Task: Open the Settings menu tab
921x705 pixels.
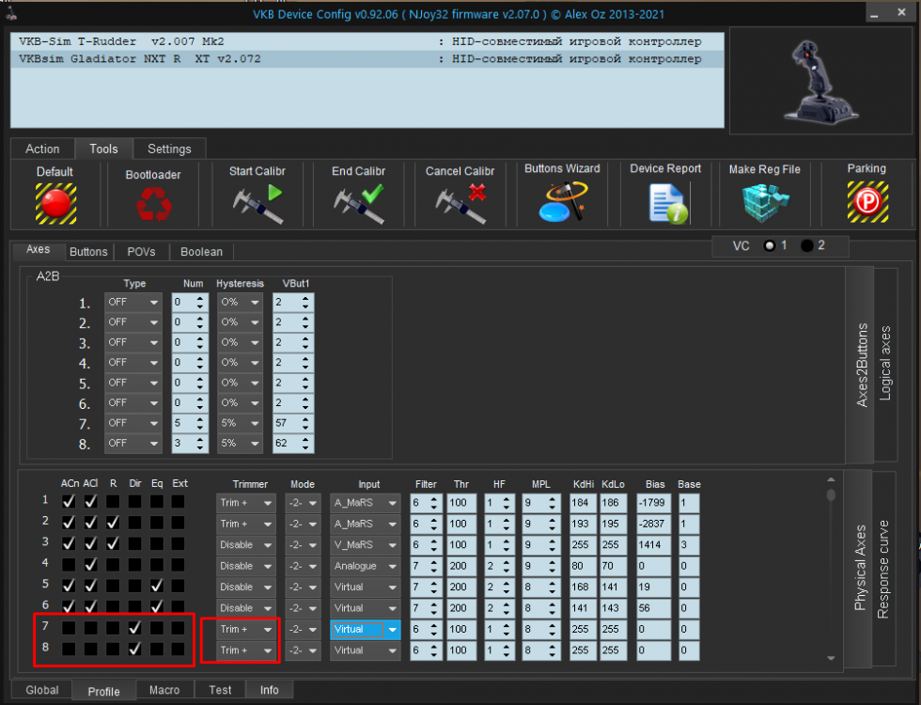Action: 169,149
